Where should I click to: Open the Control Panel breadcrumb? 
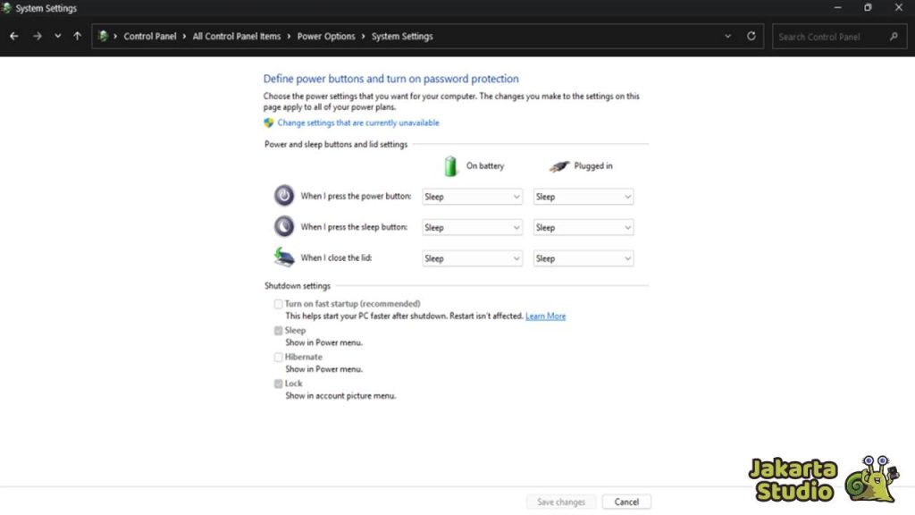(149, 36)
